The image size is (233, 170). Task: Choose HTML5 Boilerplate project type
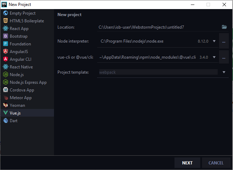click(x=27, y=21)
